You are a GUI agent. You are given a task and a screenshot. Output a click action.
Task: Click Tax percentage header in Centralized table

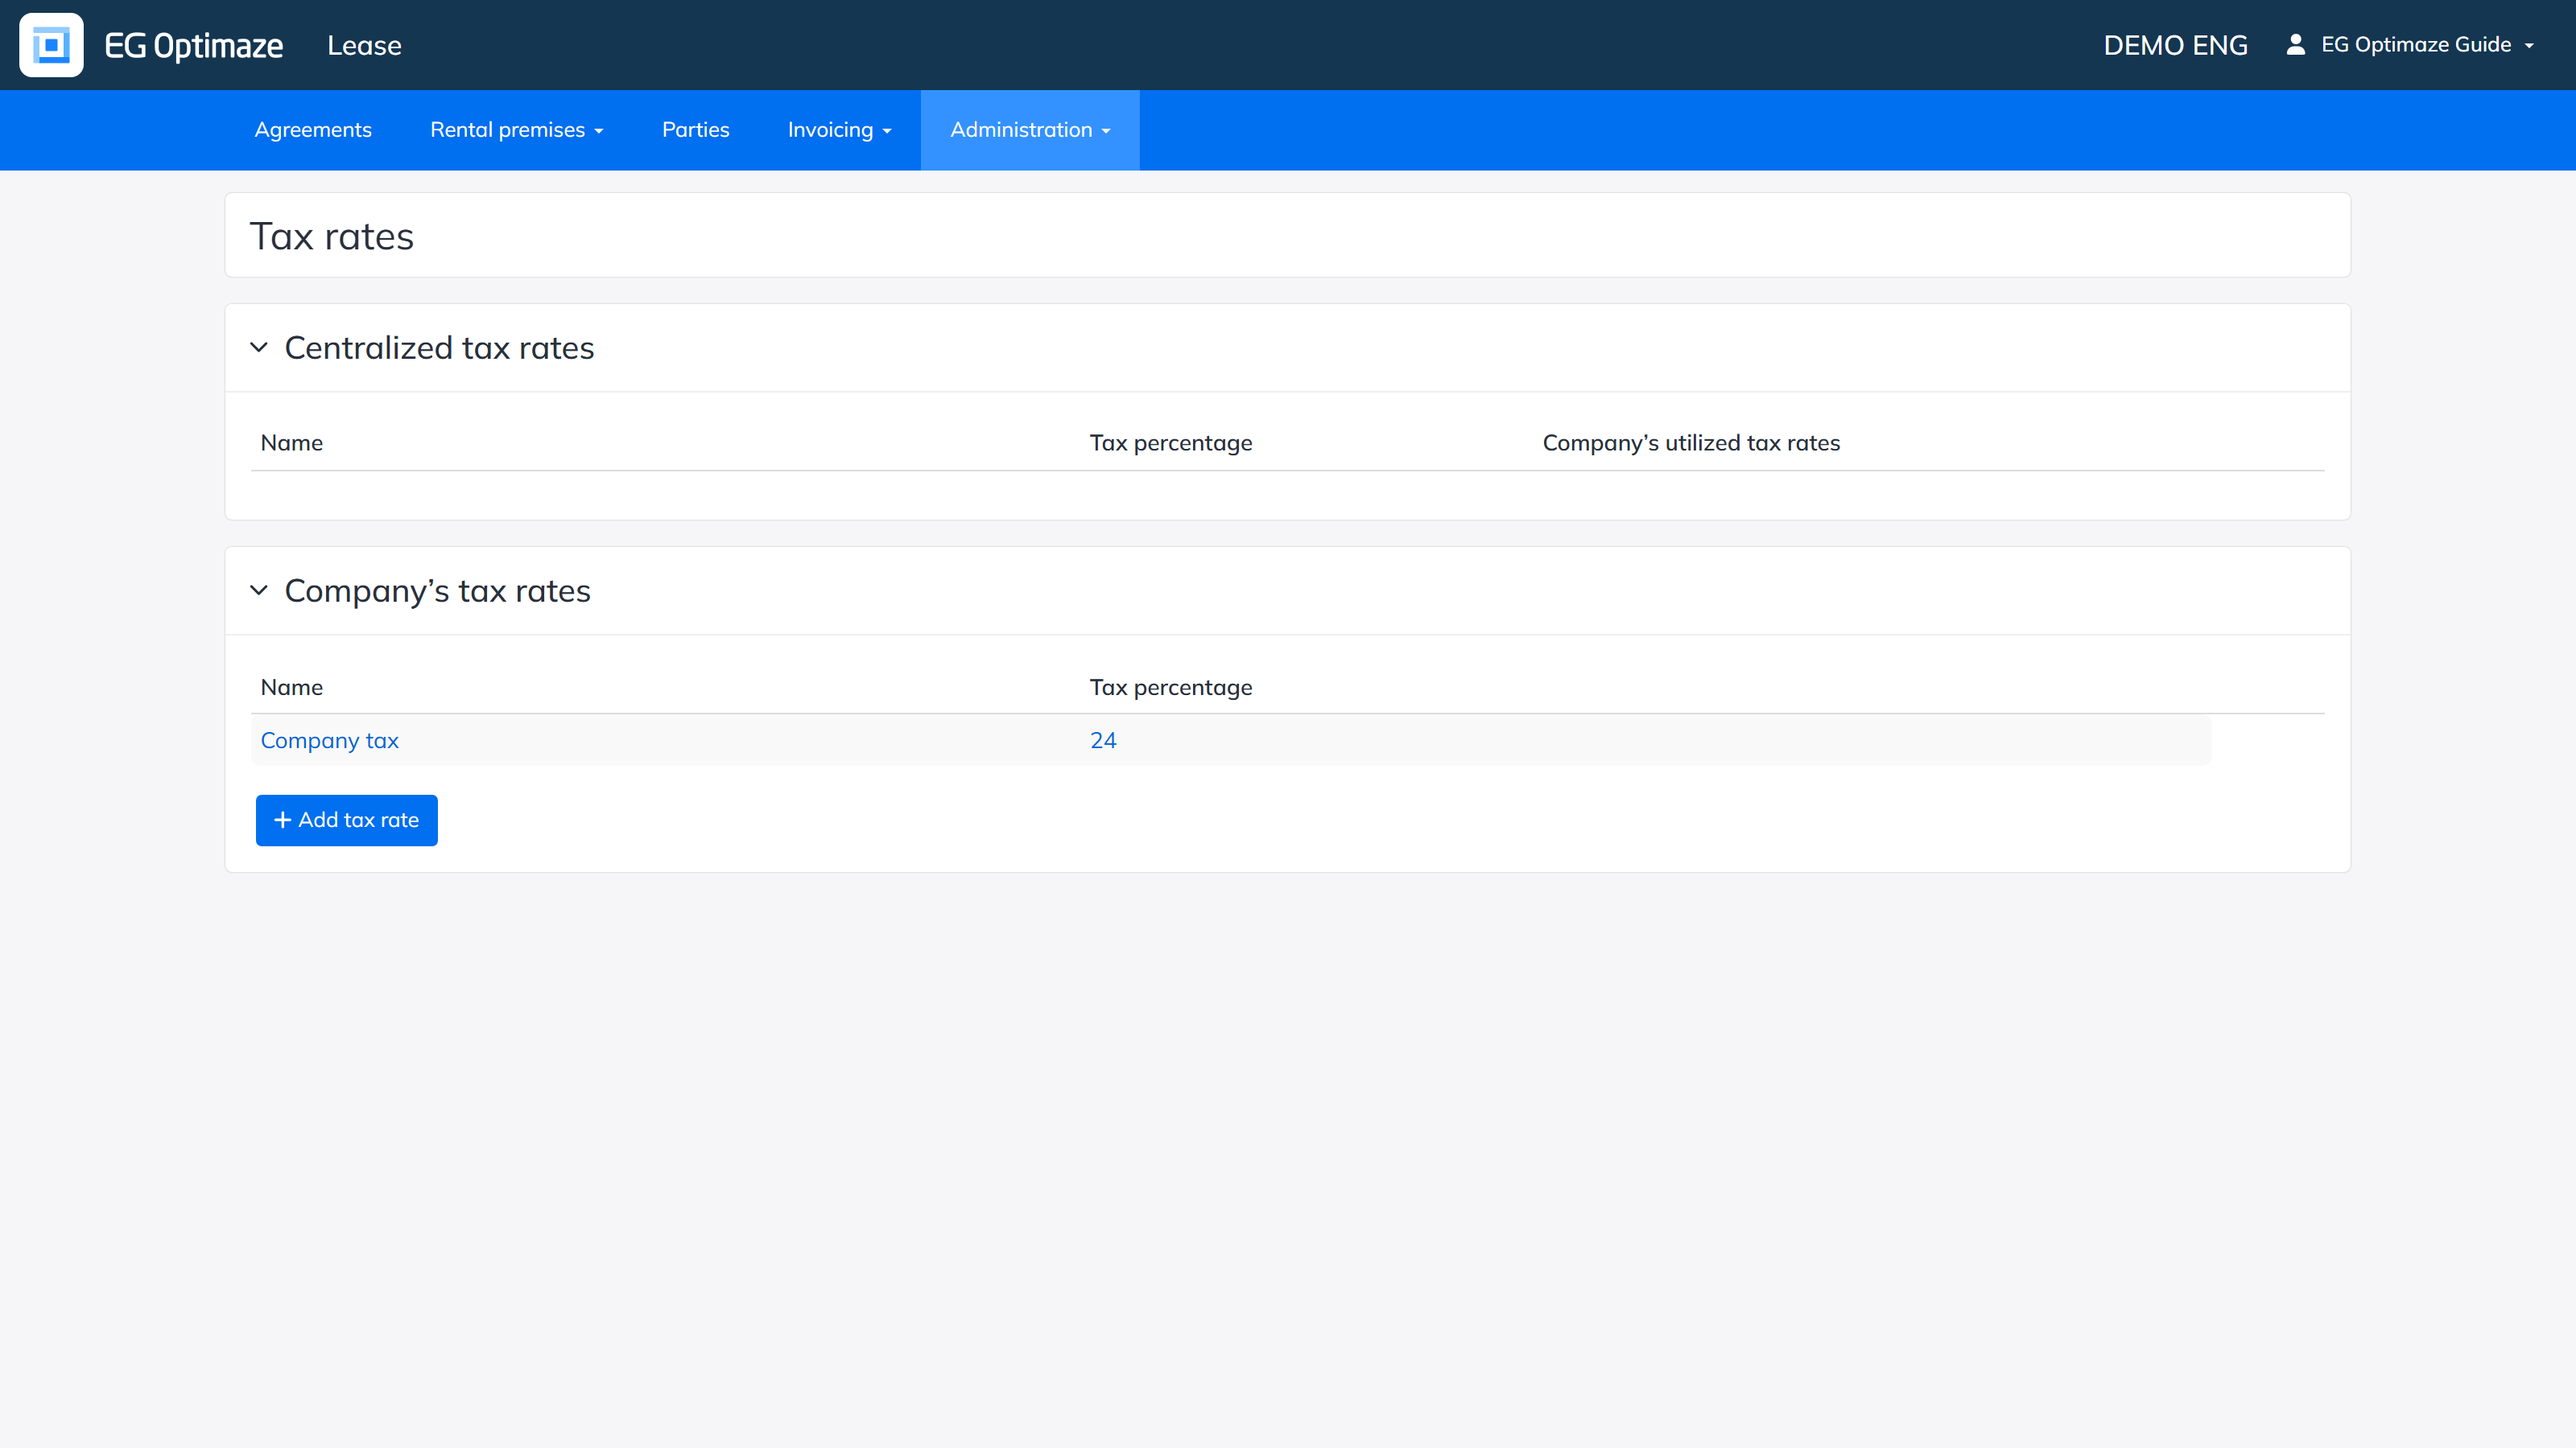coord(1171,442)
